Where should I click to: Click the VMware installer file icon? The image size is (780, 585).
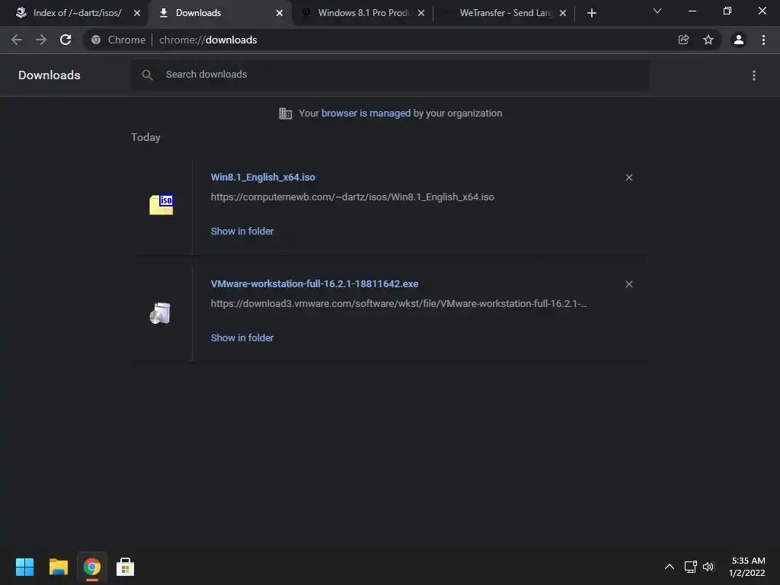pyautogui.click(x=160, y=313)
